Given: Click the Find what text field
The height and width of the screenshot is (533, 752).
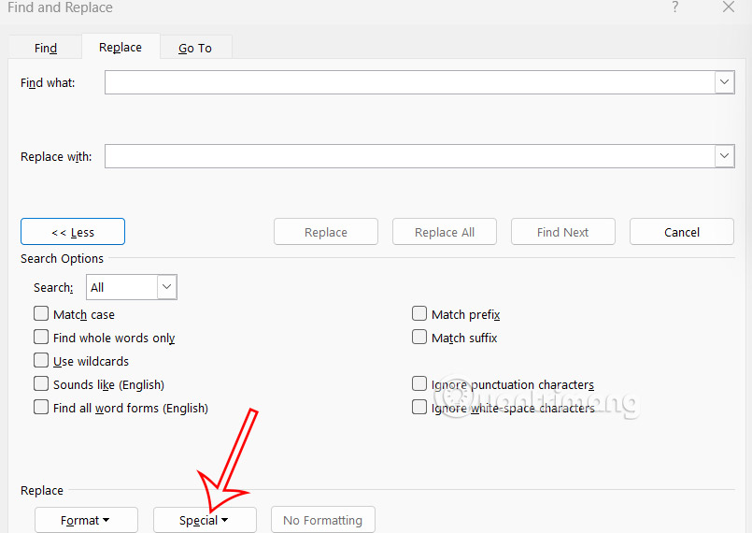Looking at the screenshot, I should [x=409, y=82].
